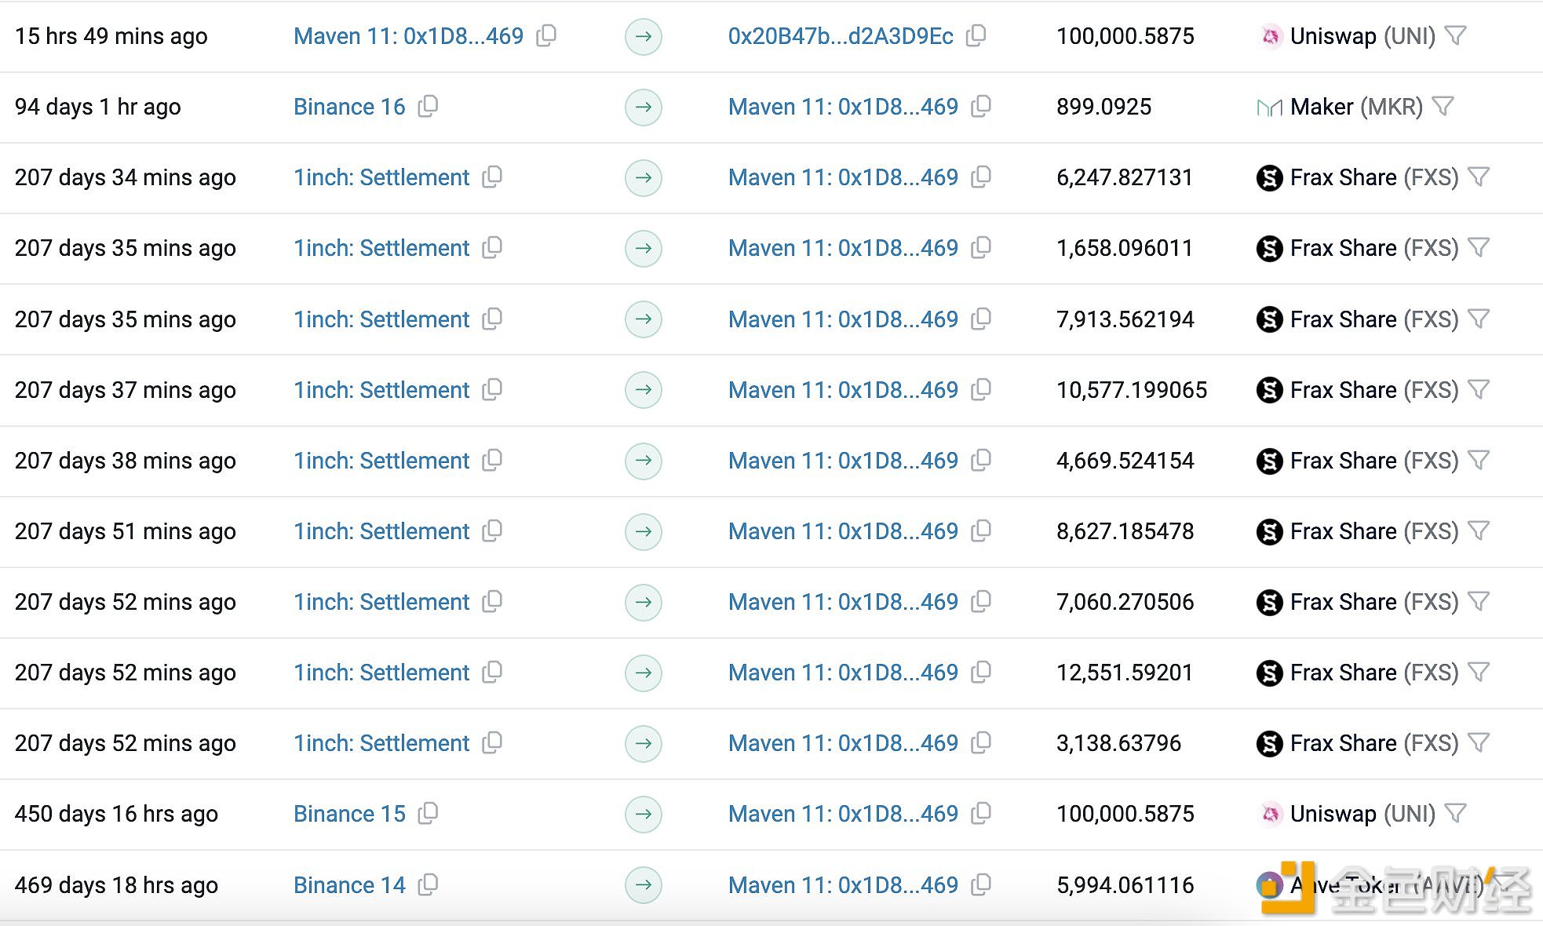Filter by Frax Share in the 6,247.827131 row
This screenshot has height=926, width=1543.
(x=1479, y=177)
